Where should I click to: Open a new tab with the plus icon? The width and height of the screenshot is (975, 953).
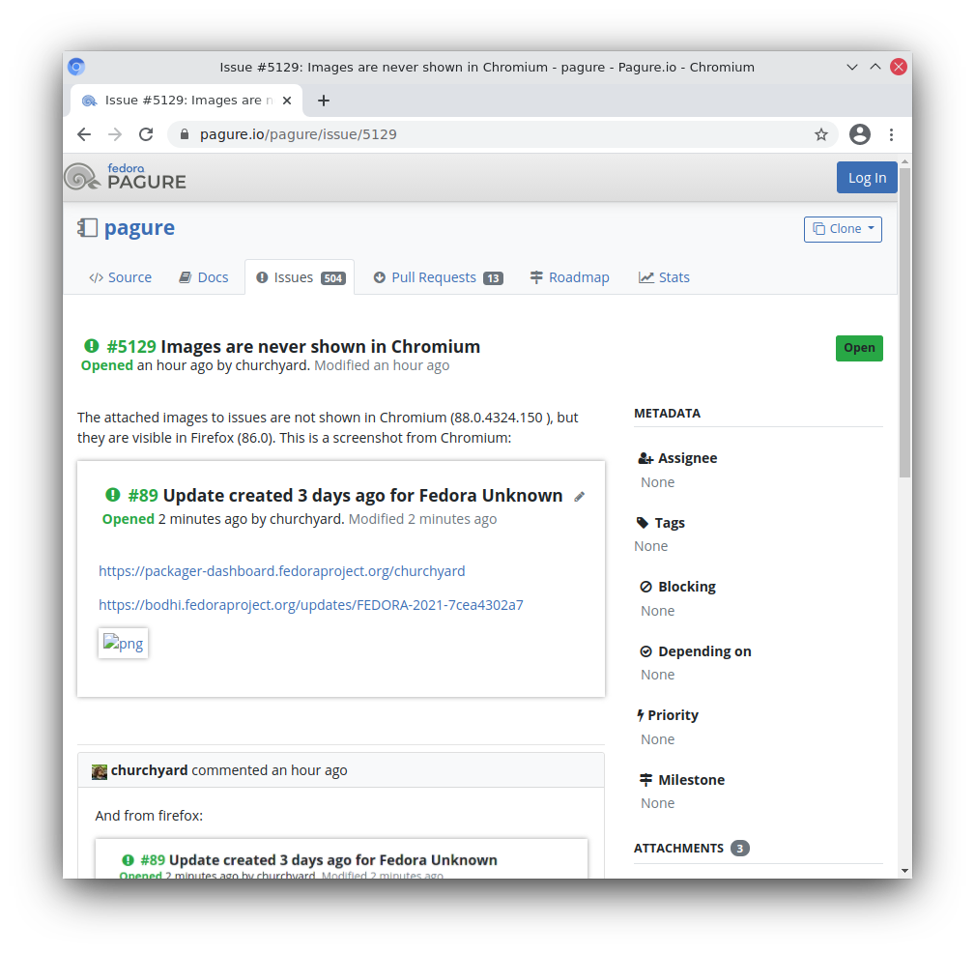324,101
